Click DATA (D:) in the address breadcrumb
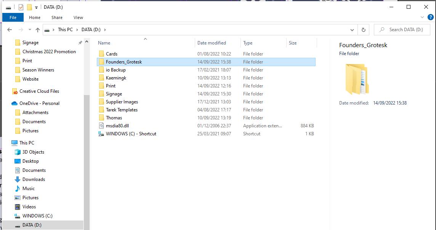This screenshot has height=230, width=436. pyautogui.click(x=91, y=29)
